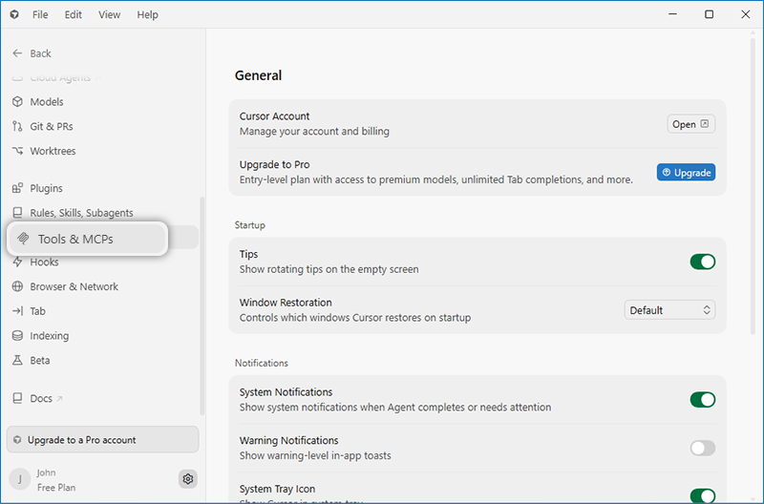The height and width of the screenshot is (504, 764).
Task: Click the Cursor logo icon in menu bar
Action: coord(14,14)
